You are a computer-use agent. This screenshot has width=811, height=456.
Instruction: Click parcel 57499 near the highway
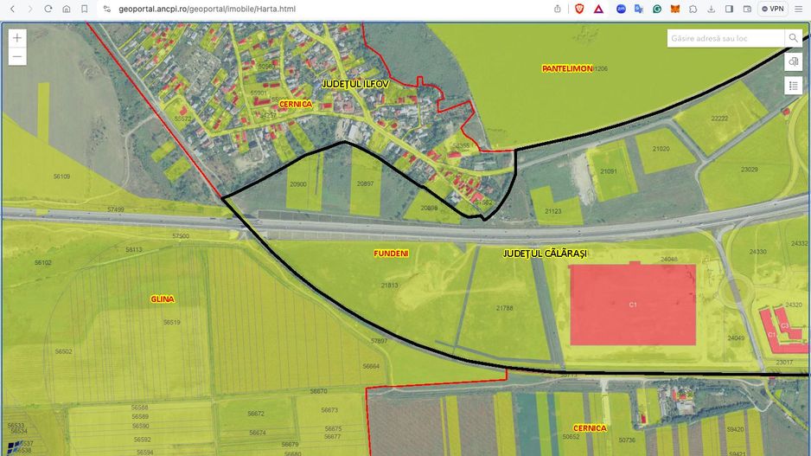[x=115, y=209]
